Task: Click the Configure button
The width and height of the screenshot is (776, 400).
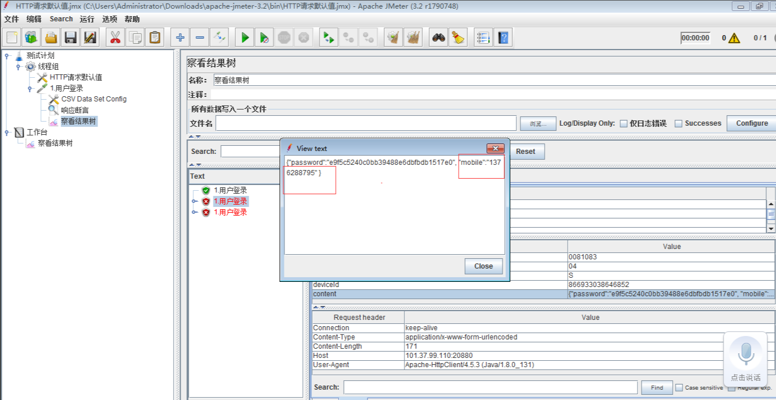Action: pos(751,123)
